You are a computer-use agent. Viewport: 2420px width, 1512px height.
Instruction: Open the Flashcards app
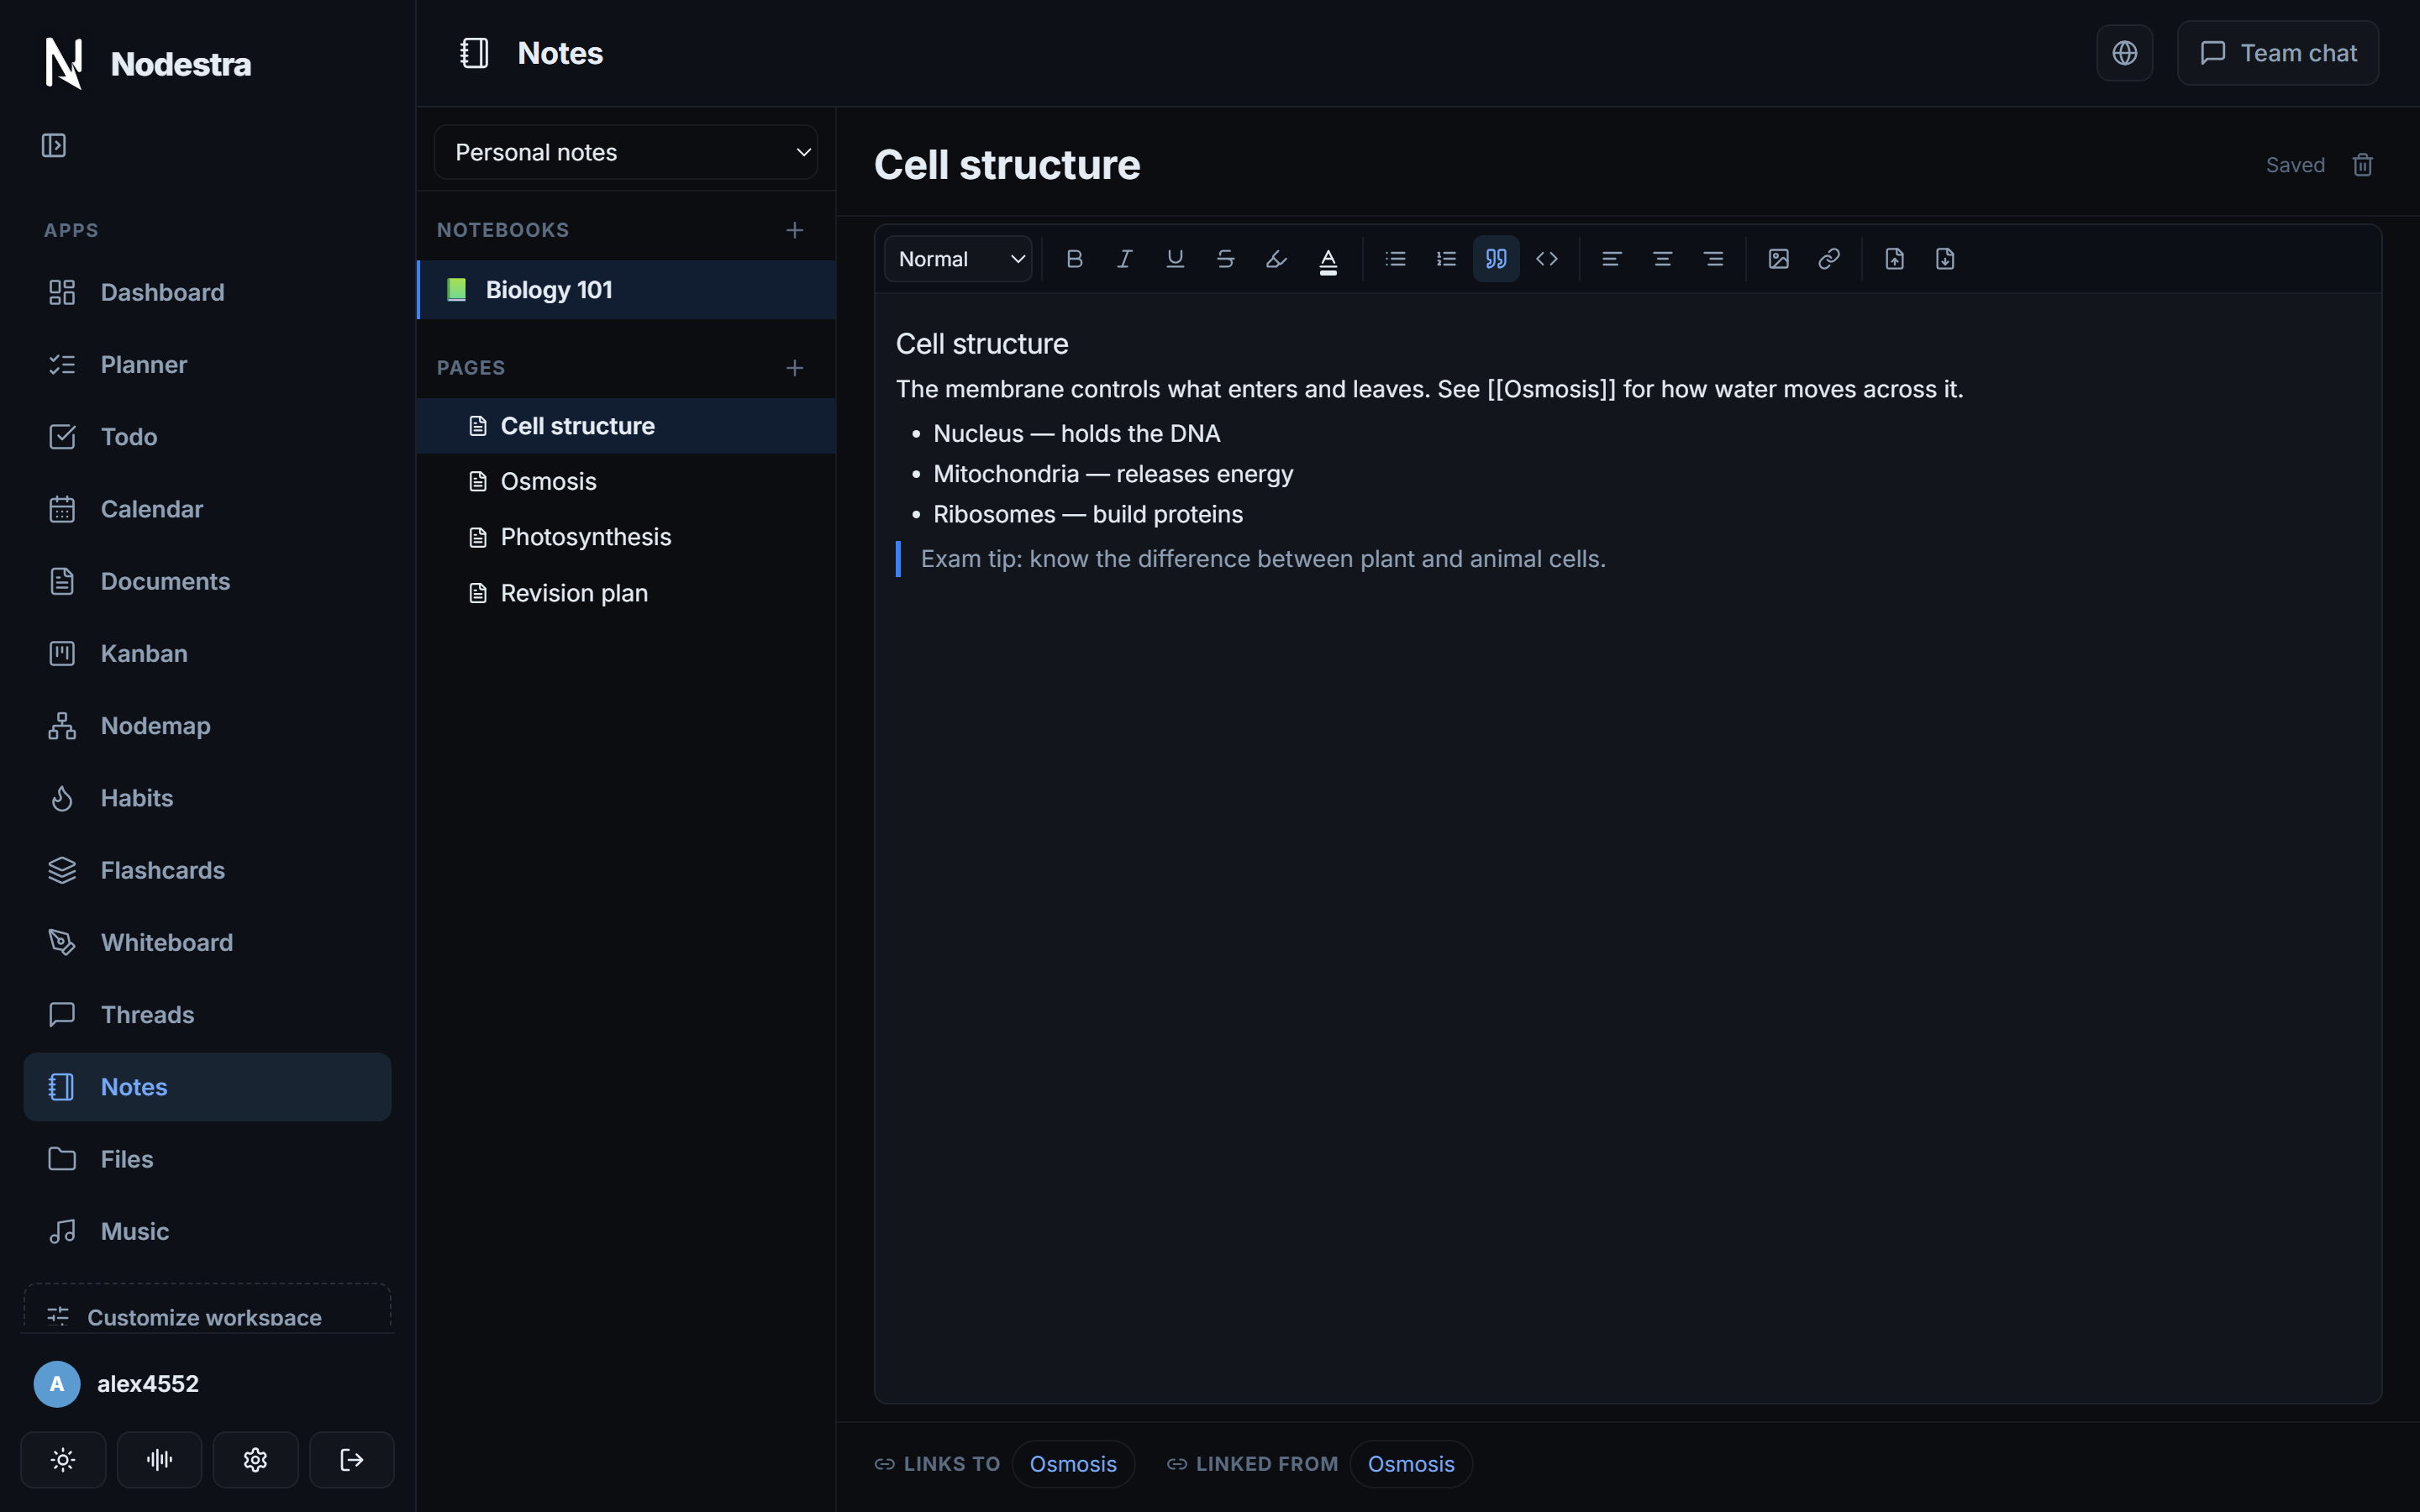click(207, 870)
